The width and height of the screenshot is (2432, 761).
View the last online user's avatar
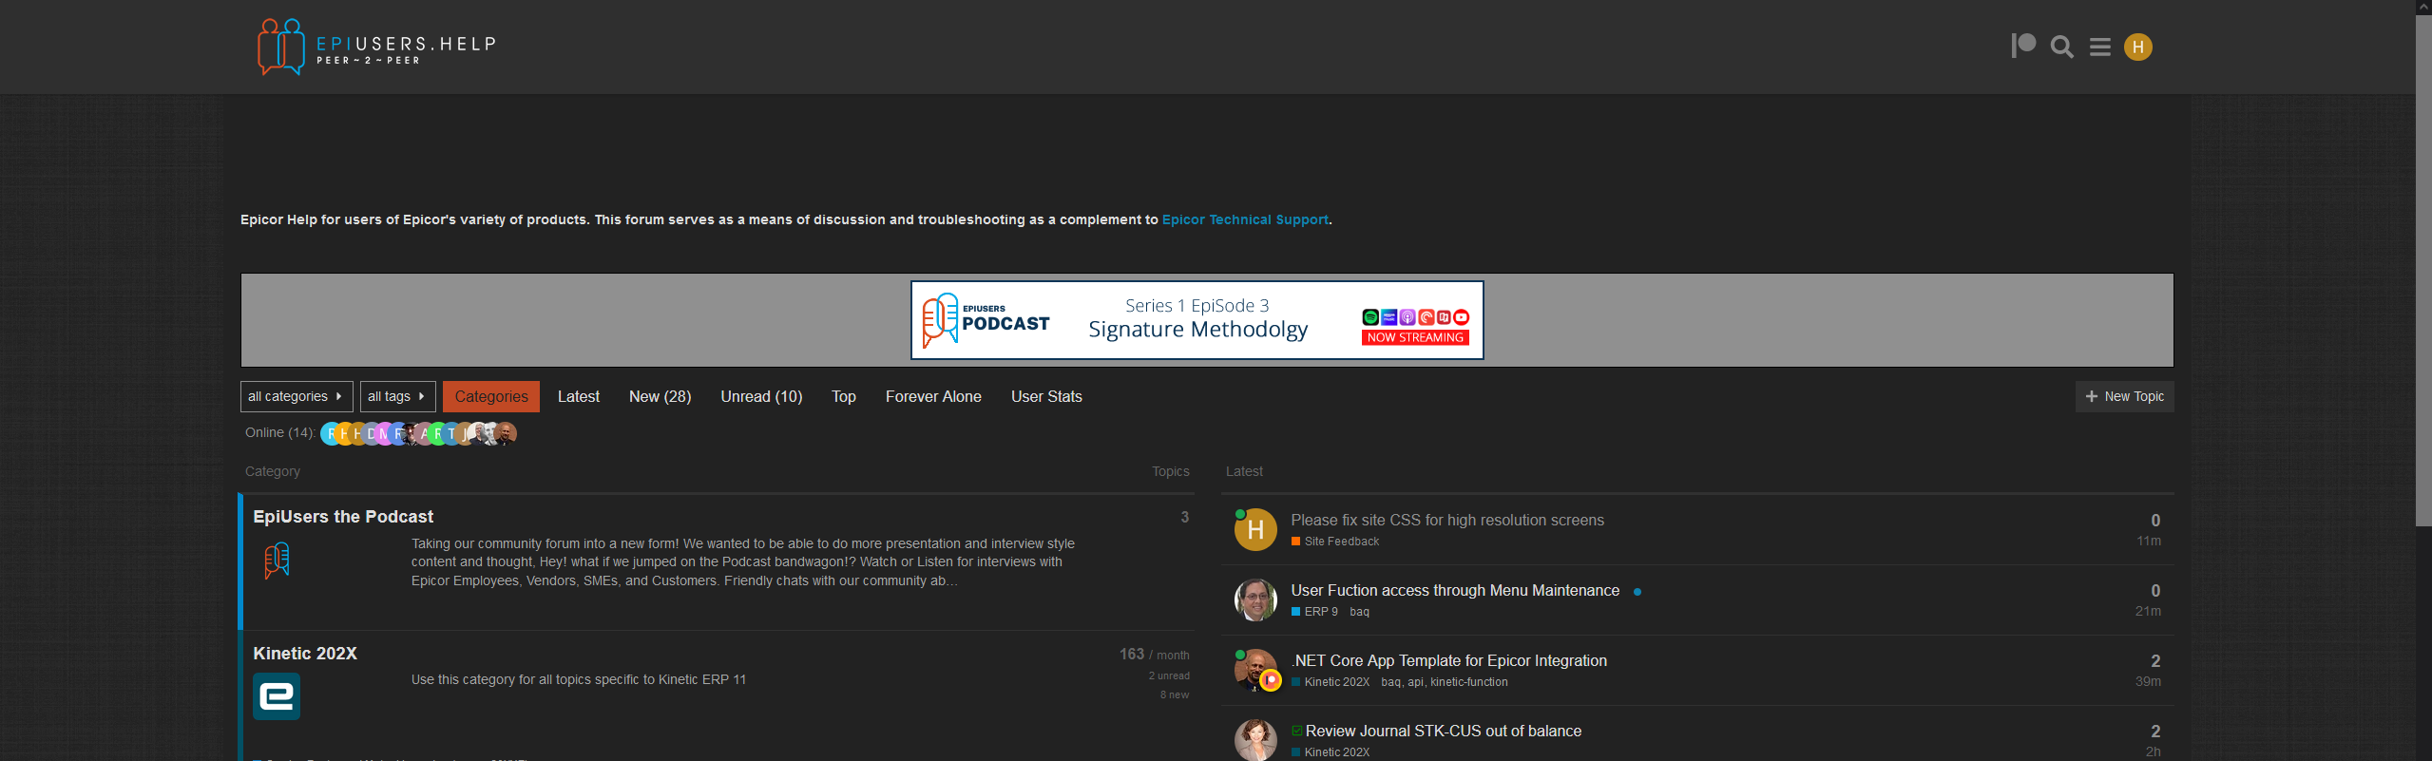pos(507,433)
